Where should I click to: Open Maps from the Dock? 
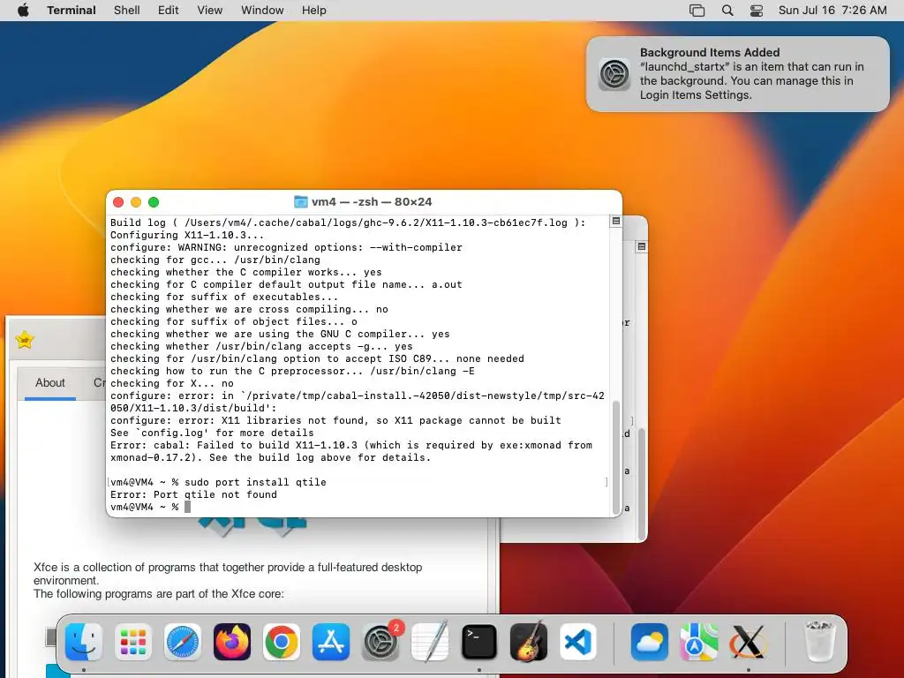(x=699, y=642)
